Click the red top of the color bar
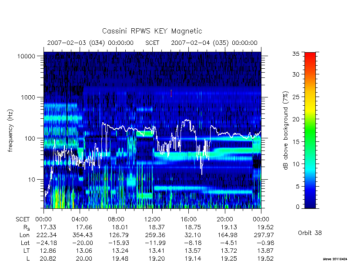This screenshot has width=348, height=261. [310, 56]
